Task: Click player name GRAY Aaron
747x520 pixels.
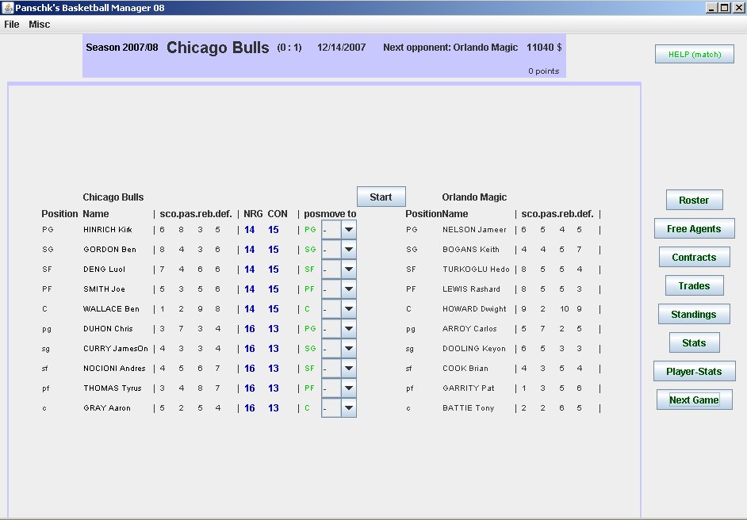Action: (x=107, y=408)
